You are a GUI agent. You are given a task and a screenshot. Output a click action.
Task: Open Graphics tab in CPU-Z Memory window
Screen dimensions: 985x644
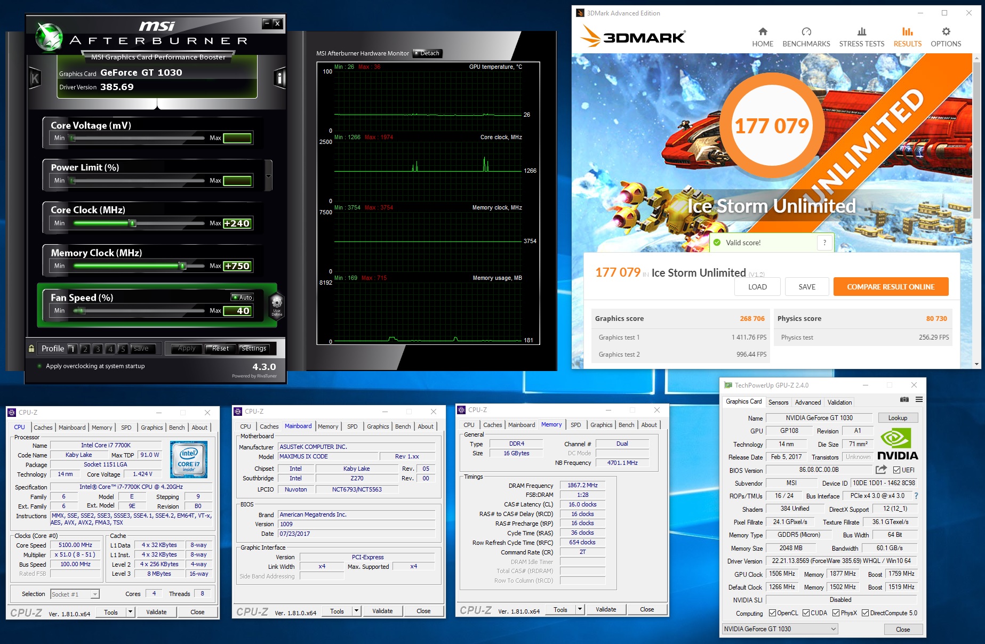(x=601, y=425)
